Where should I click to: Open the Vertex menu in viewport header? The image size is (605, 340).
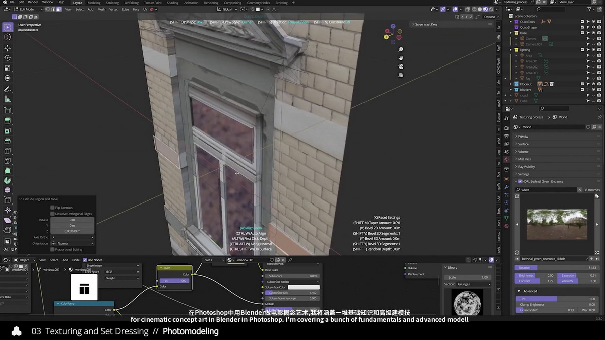(x=113, y=9)
